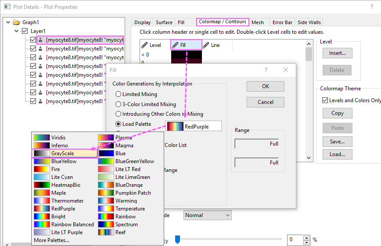381x246 pixels.
Task: Uncheck first myocyte8 plot checkbox
Action: click(x=33, y=40)
